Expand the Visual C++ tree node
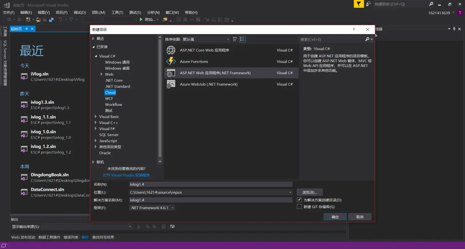Screen dimensions: 465x249 pyautogui.click(x=96, y=123)
